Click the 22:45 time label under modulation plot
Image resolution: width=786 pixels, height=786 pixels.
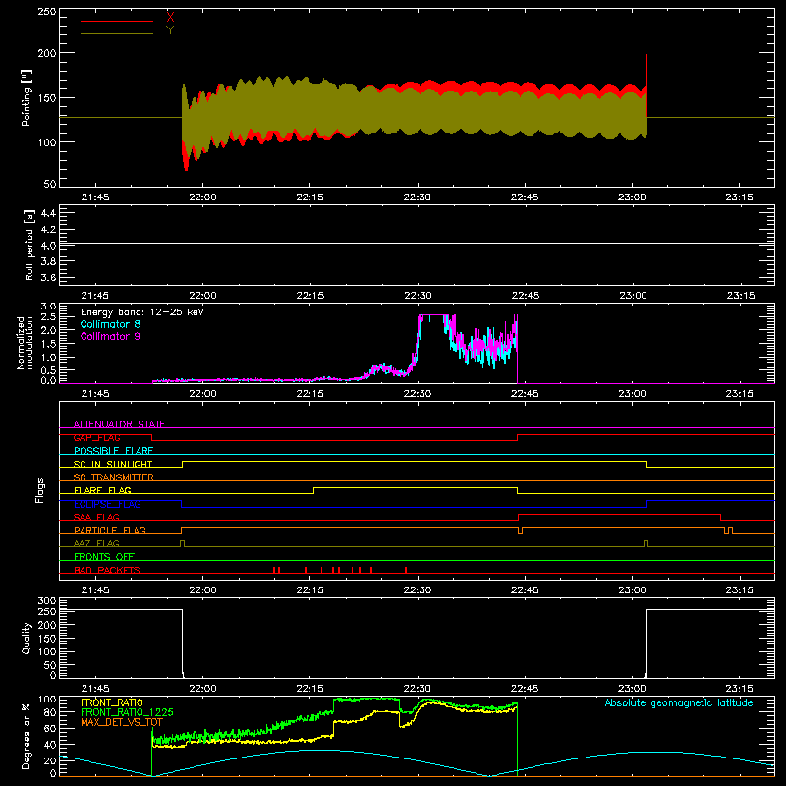525,394
